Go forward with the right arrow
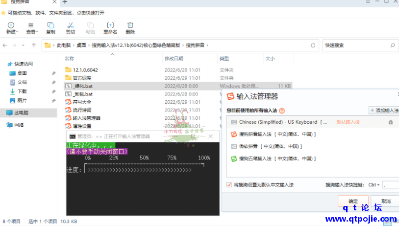 [x=14, y=45]
